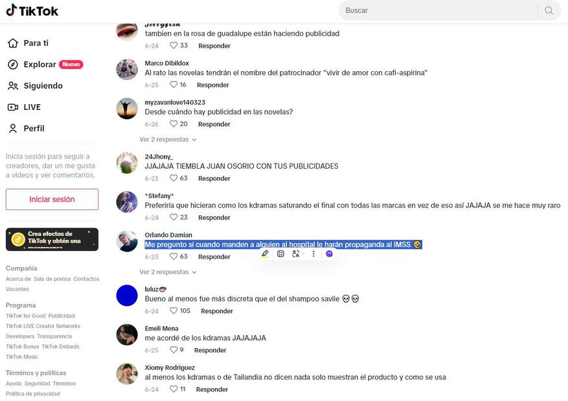
Task: Like the luluz comment with 105 likes
Action: click(174, 310)
